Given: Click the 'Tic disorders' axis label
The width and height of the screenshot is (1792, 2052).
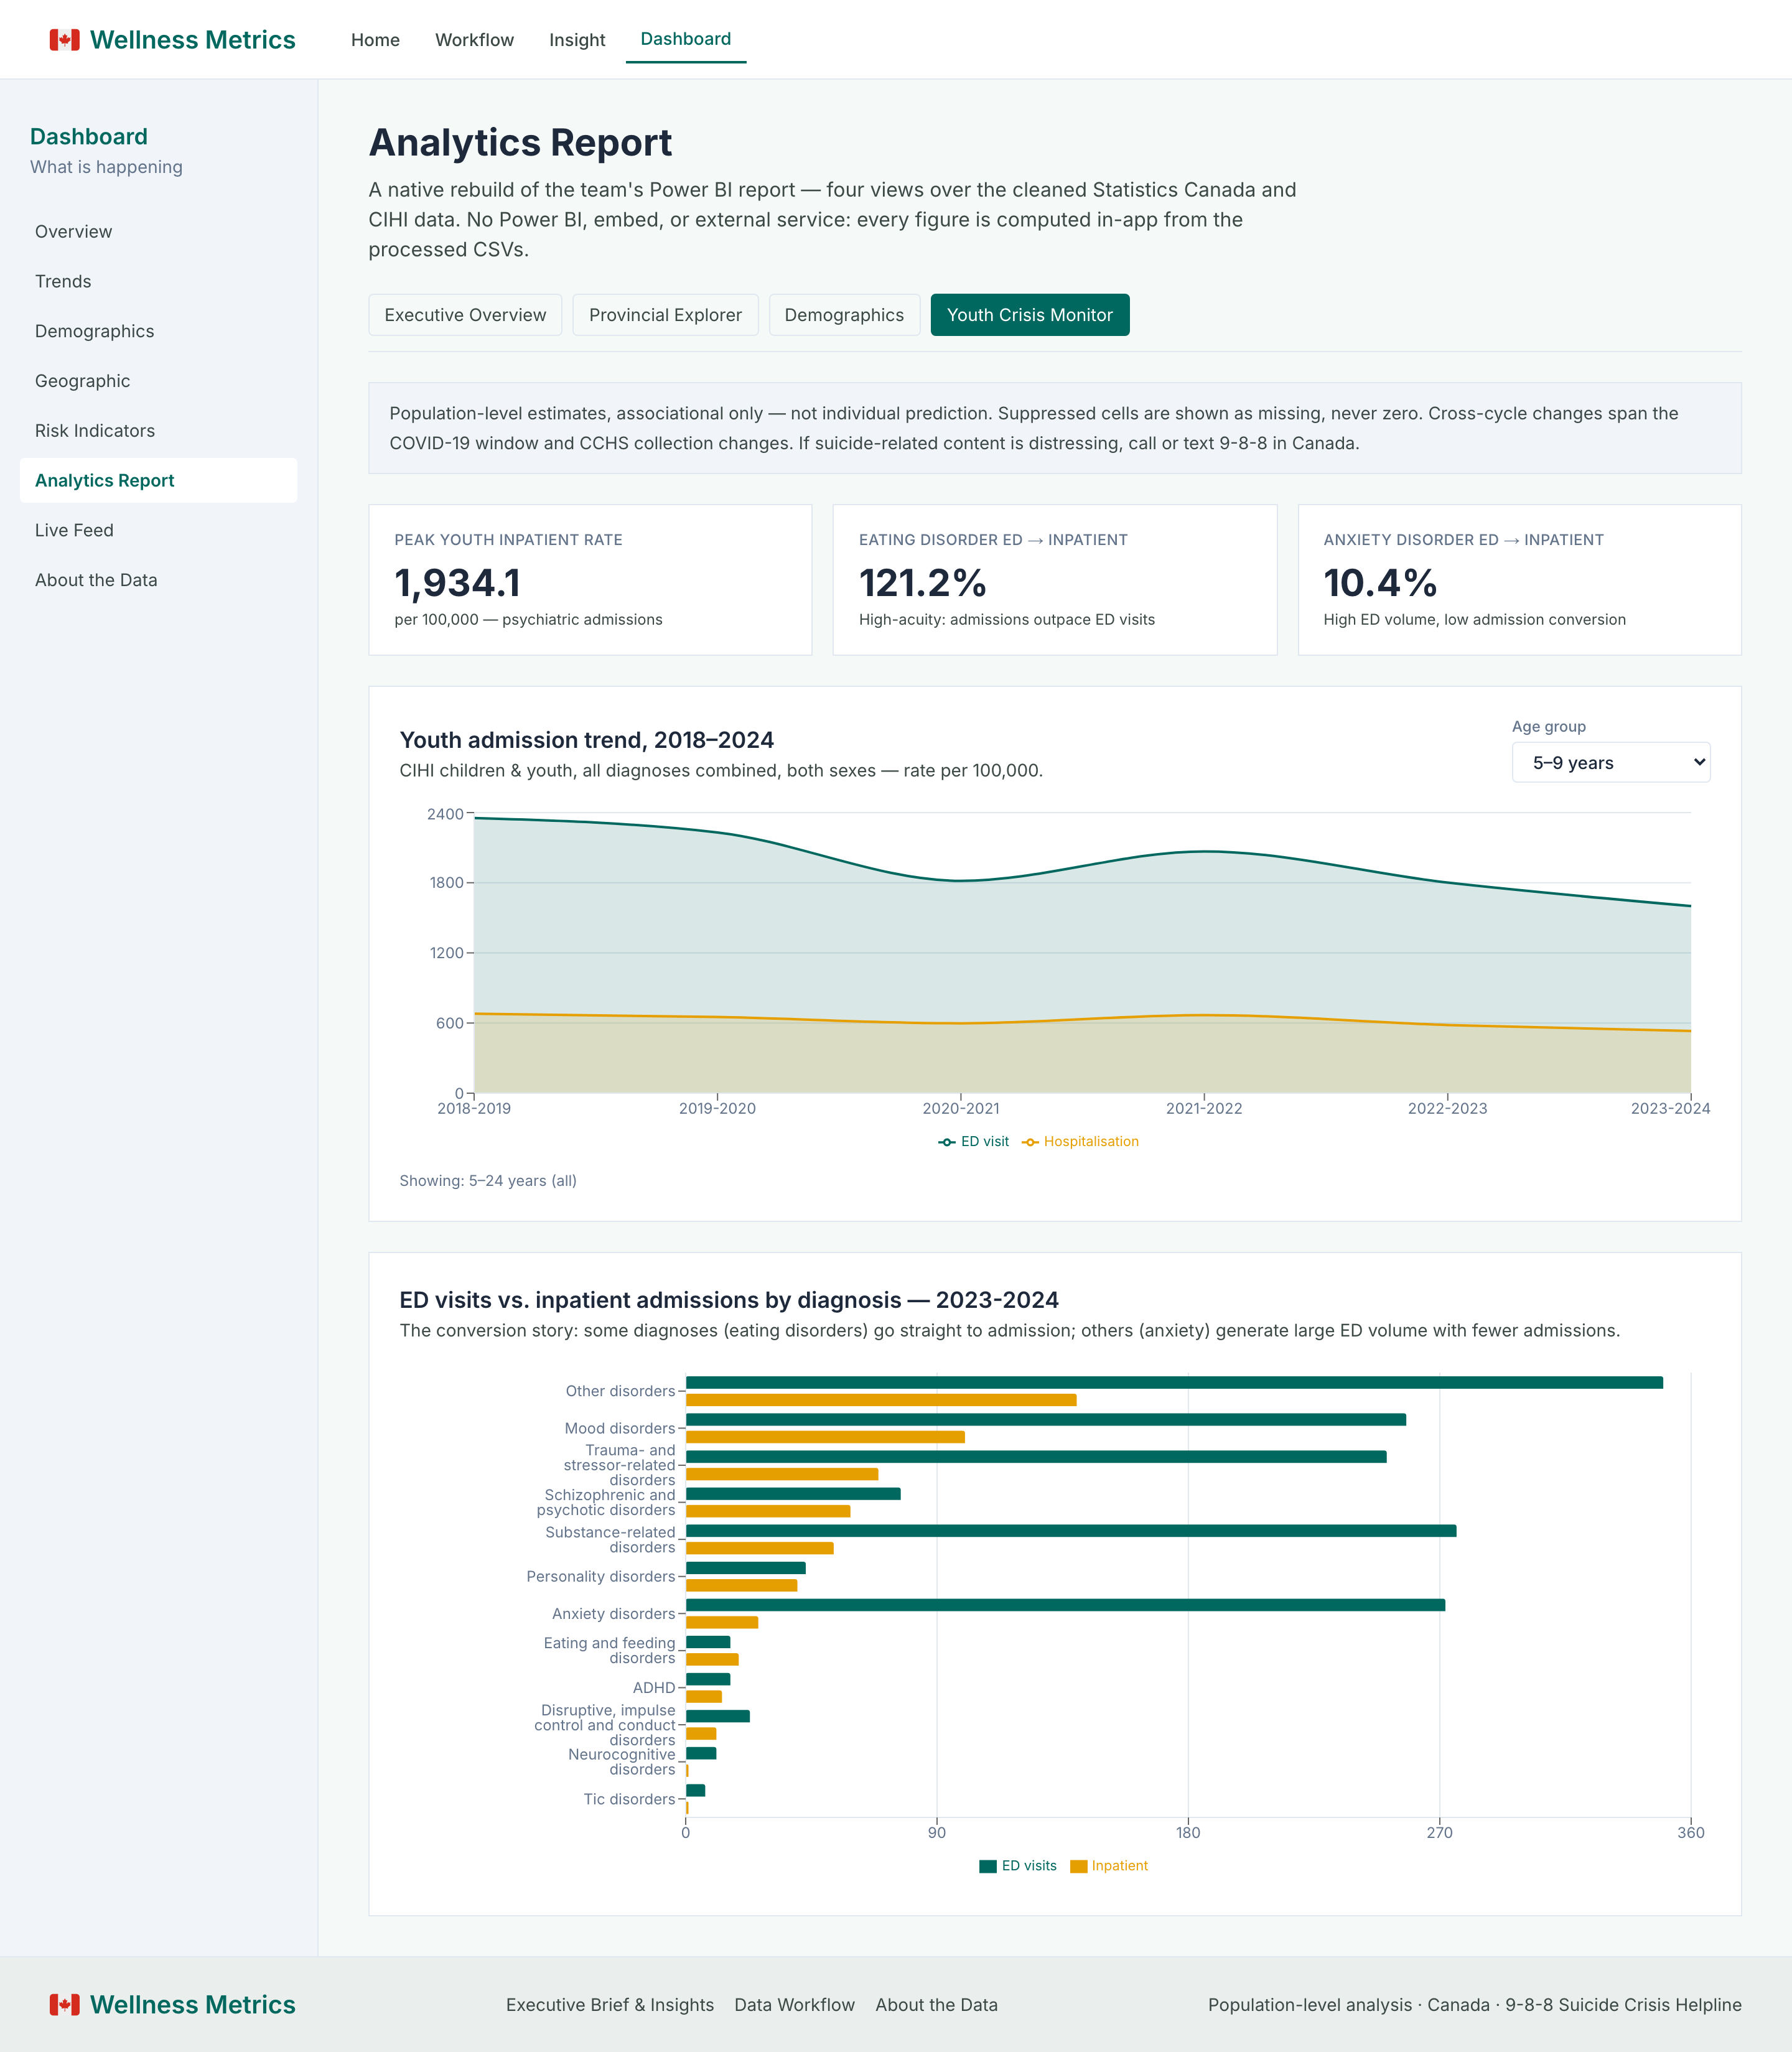Looking at the screenshot, I should tap(629, 1799).
